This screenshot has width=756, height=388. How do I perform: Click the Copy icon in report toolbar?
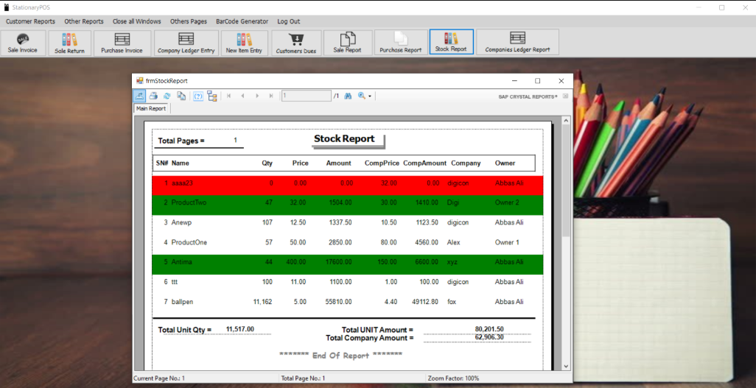coord(181,96)
